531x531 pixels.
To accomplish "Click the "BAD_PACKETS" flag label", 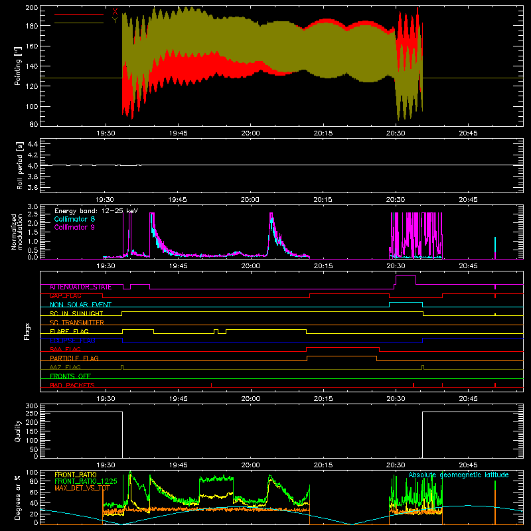I will click(x=72, y=385).
